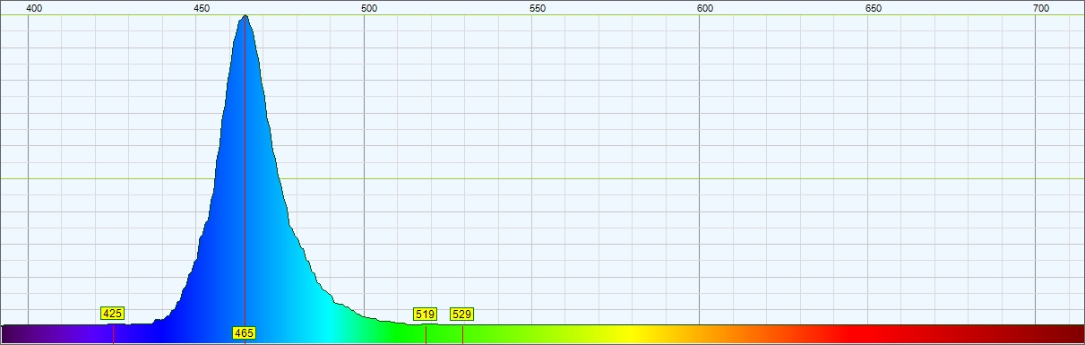Select the 465 peak wavelength label
This screenshot has height=345, width=1085.
(245, 333)
